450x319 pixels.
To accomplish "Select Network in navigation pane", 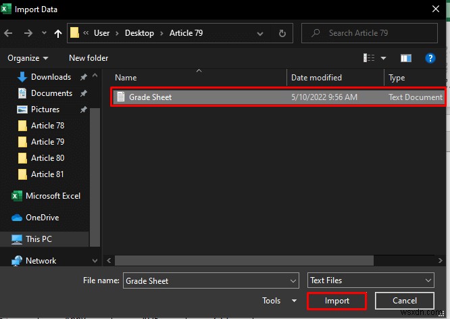I will coord(41,261).
